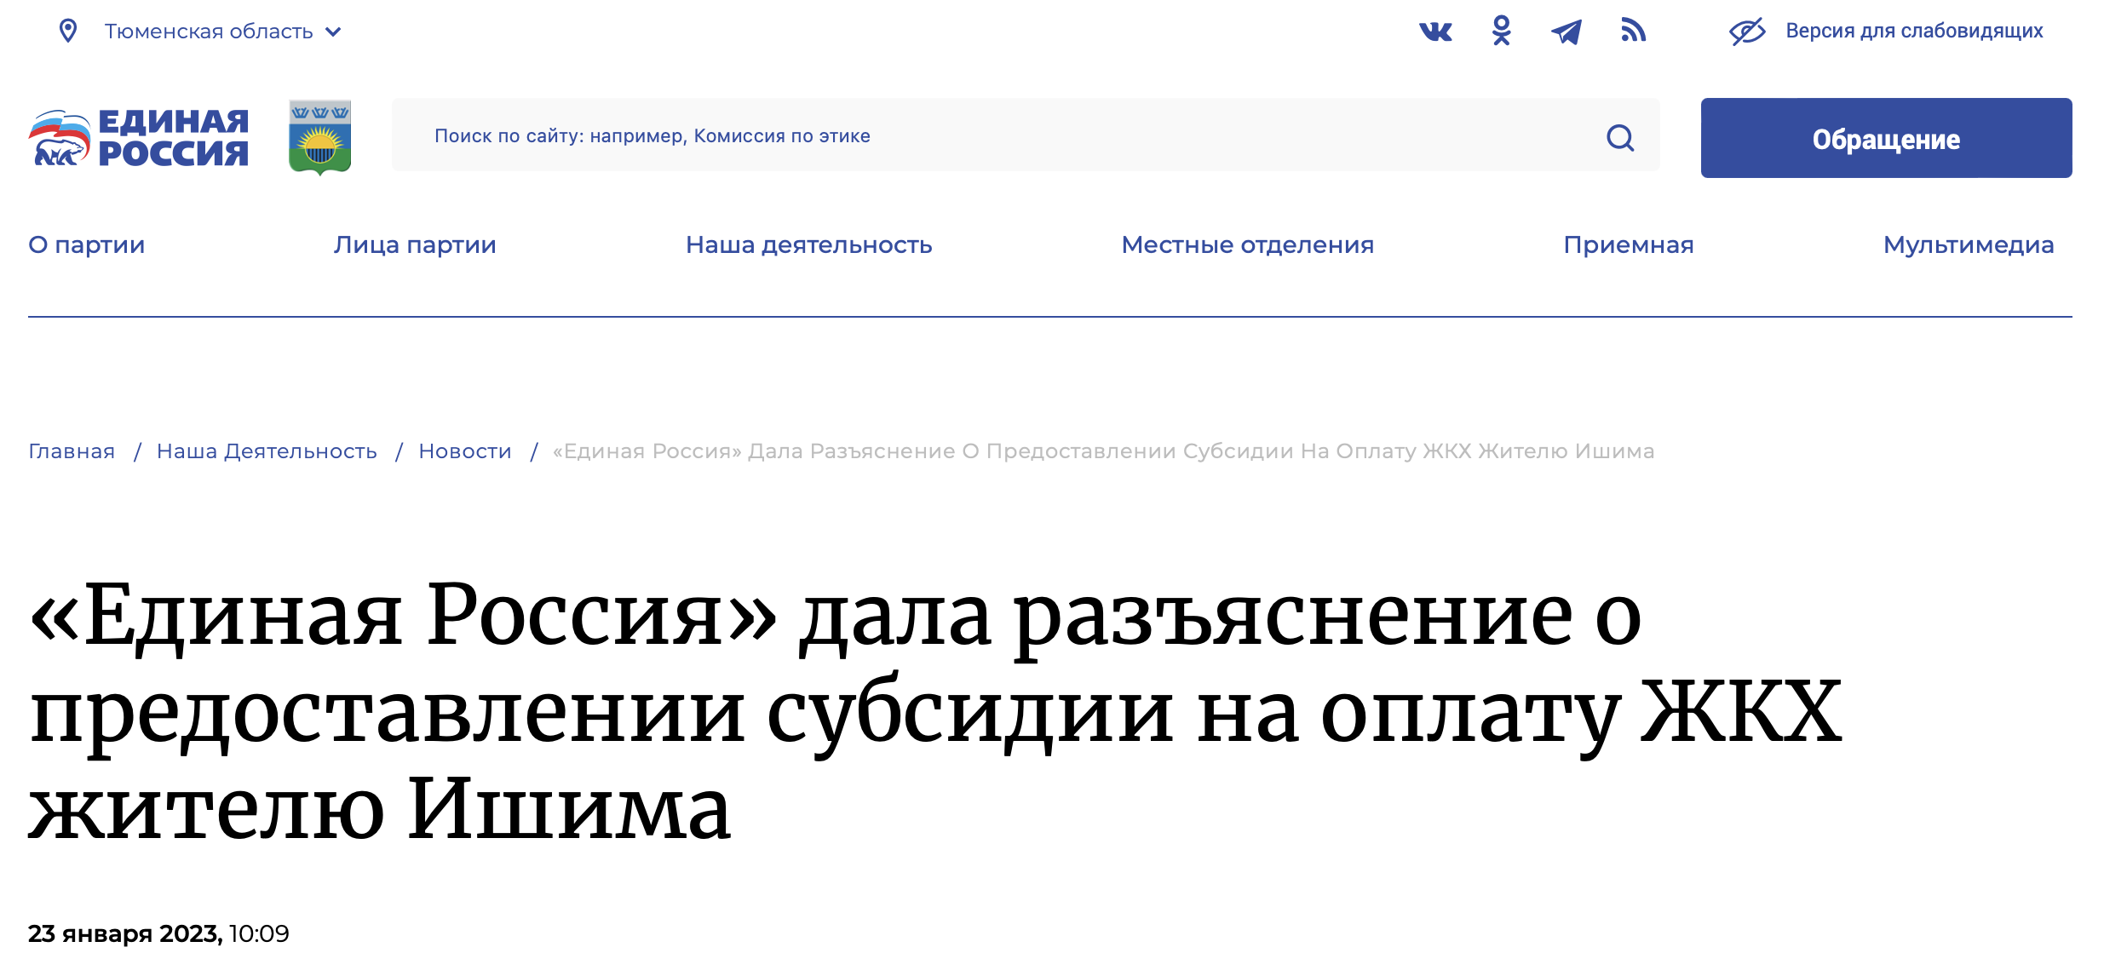Open the О партии menu
The height and width of the screenshot is (976, 2104).
87,245
